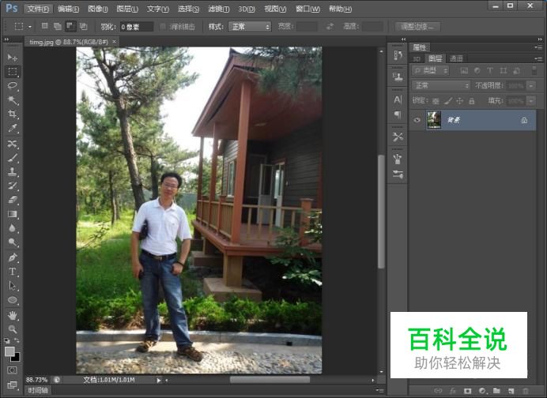Toggle lock position
The width and height of the screenshot is (547, 398).
(x=460, y=101)
